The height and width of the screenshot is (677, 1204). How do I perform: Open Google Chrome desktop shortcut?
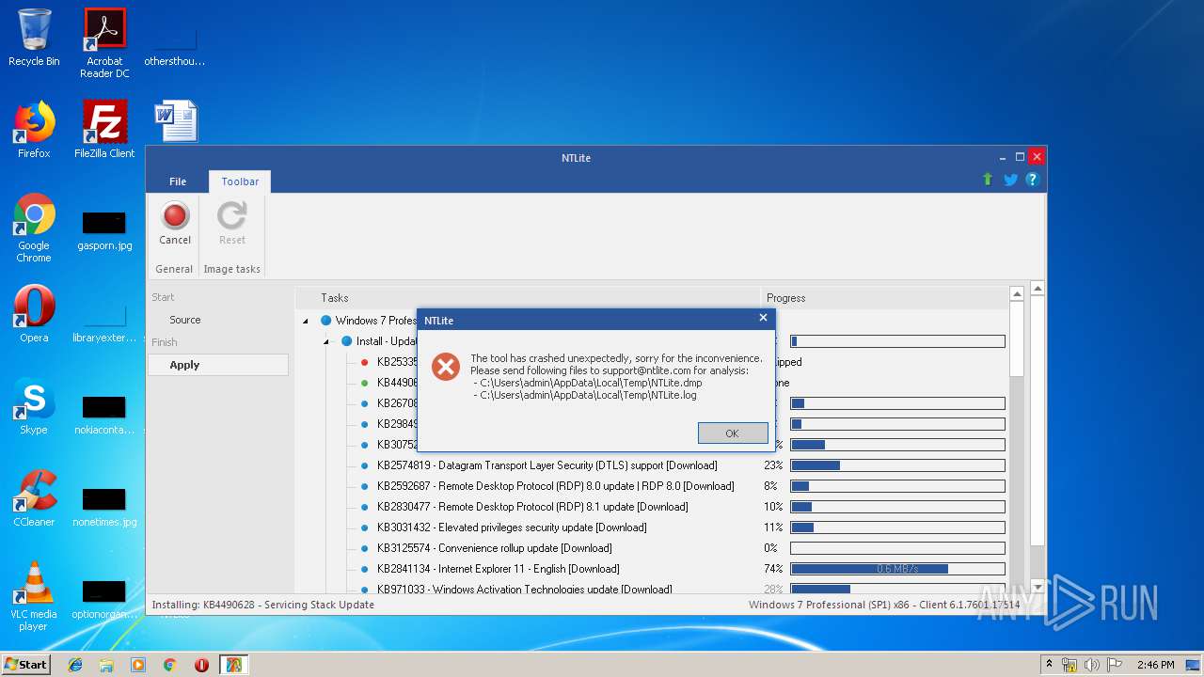(x=34, y=228)
